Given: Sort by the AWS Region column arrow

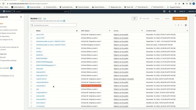Looking at the screenshot, I should click(110, 31).
